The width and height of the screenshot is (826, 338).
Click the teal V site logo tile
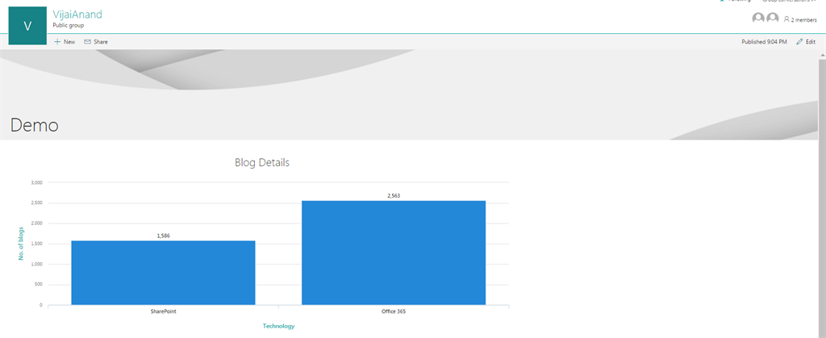(x=27, y=25)
